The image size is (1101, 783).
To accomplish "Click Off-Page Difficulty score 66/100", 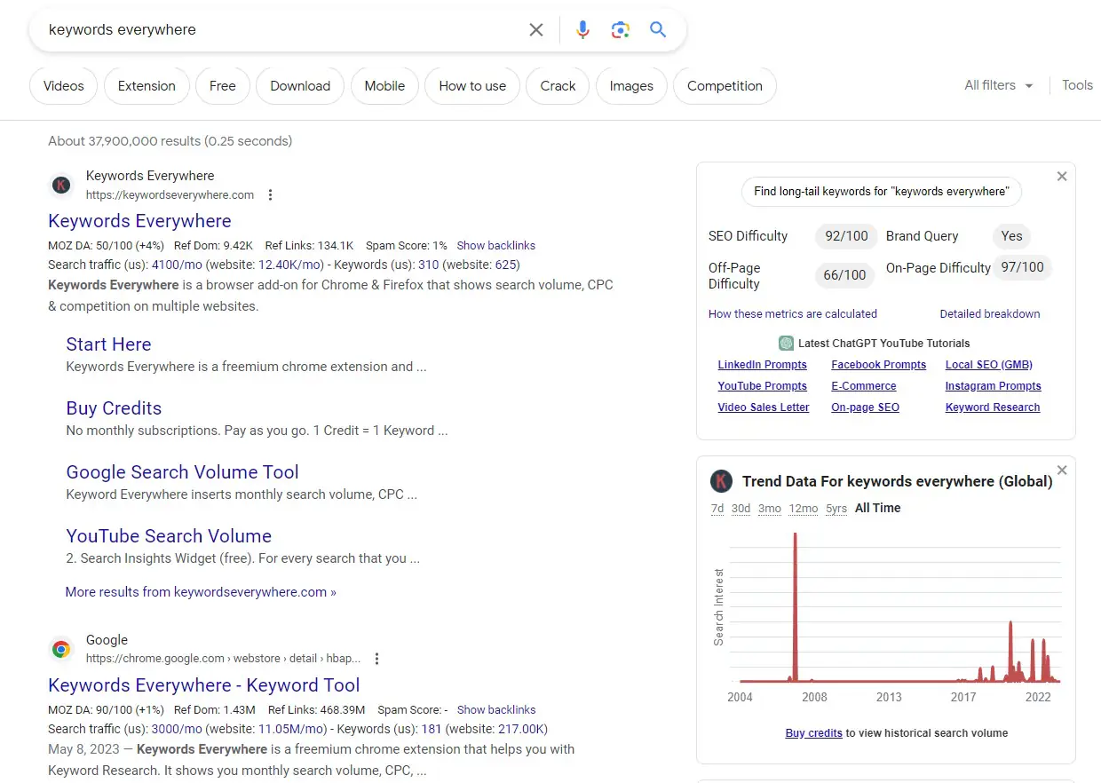I will tap(844, 275).
